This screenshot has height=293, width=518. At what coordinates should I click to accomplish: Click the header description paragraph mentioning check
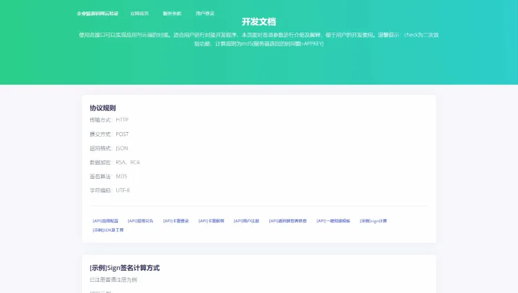click(259, 39)
